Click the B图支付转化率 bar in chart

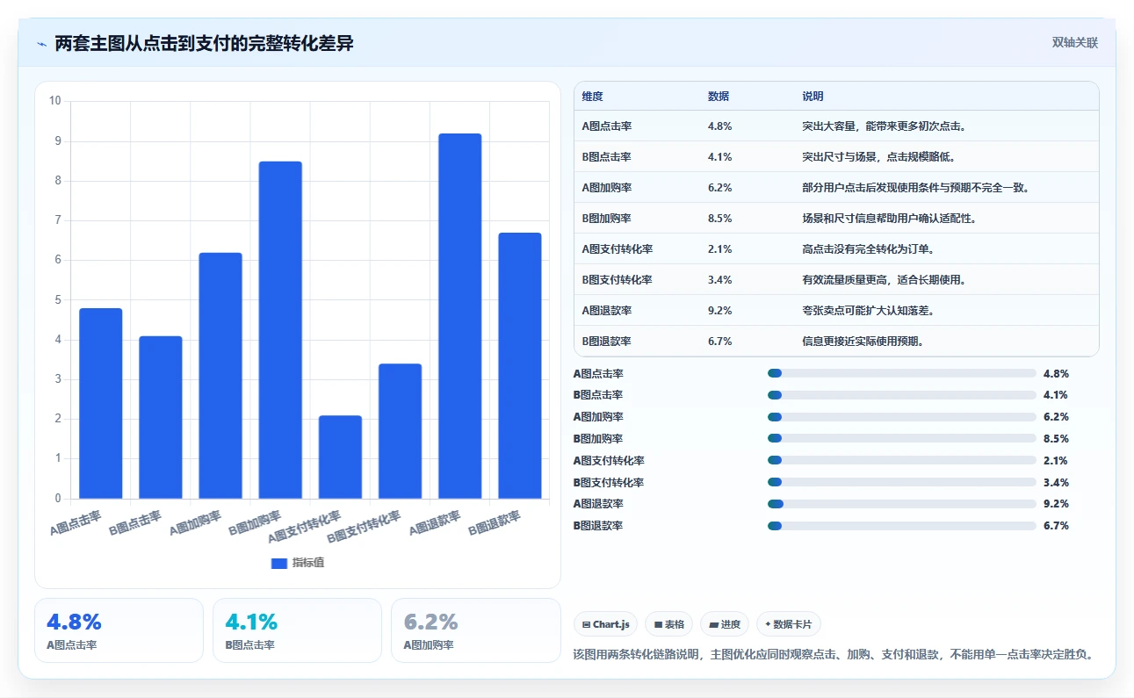point(400,431)
